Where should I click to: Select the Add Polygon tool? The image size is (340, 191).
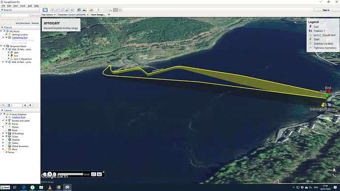click(x=57, y=10)
